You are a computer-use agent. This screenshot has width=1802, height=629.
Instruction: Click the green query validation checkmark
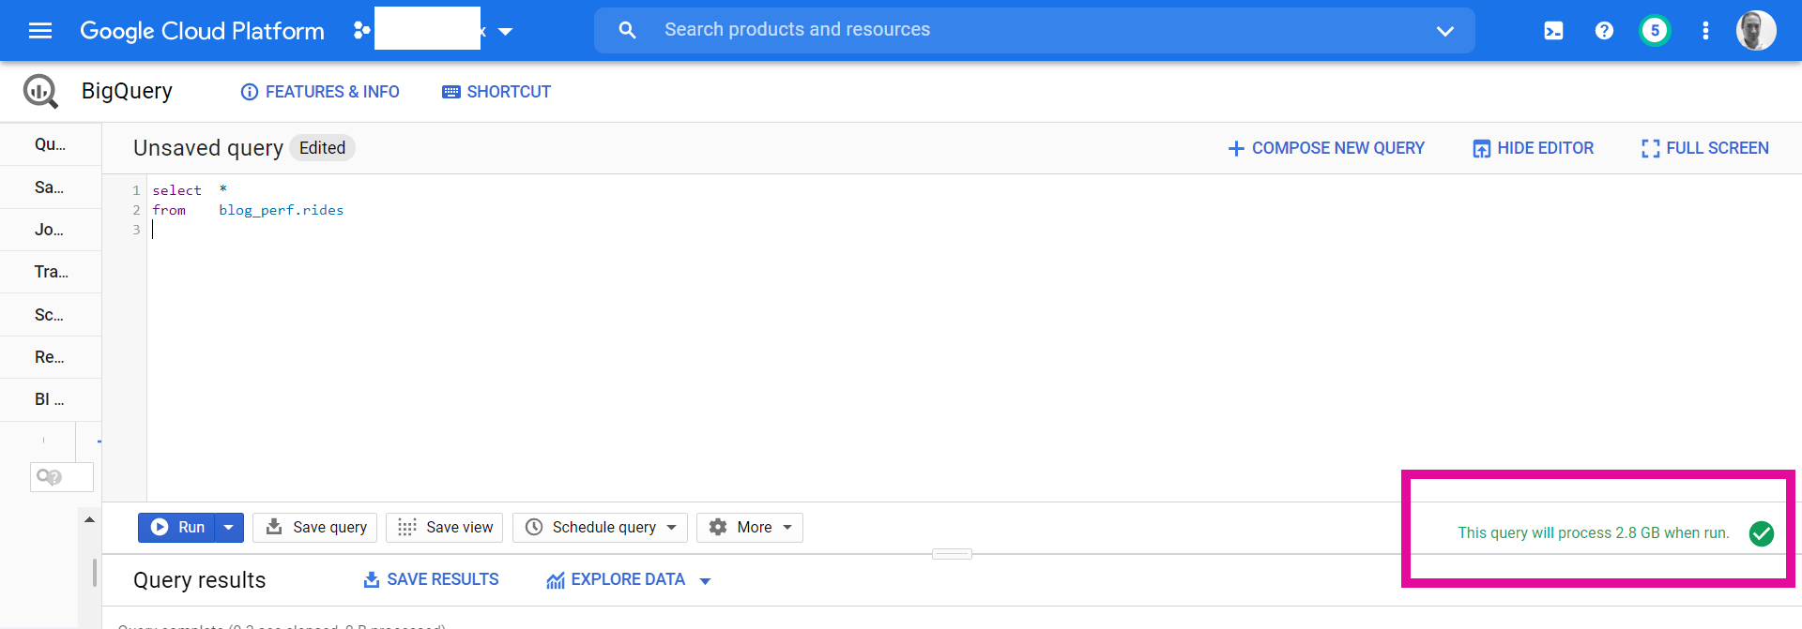click(x=1762, y=533)
